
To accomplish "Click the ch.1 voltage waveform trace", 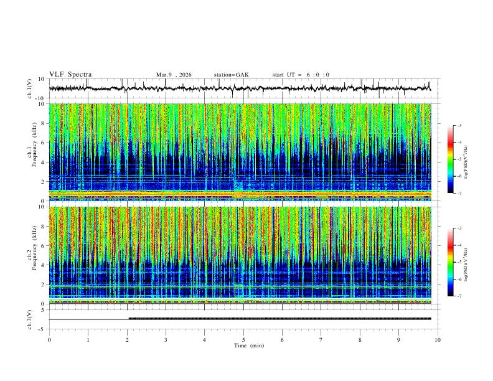I will pos(240,88).
